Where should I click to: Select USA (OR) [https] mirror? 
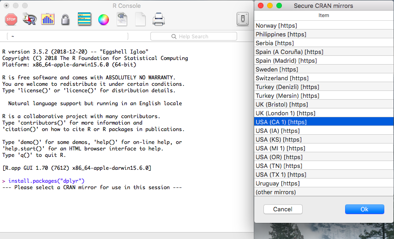click(324, 157)
